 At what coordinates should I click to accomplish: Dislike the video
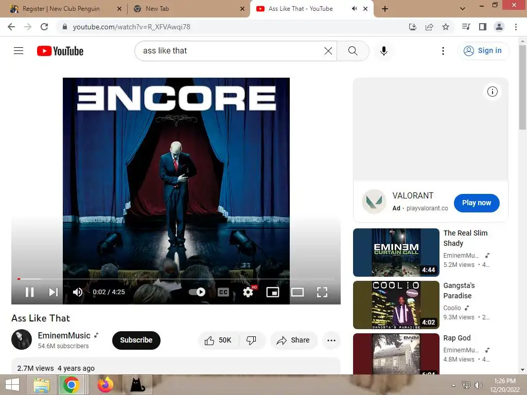tap(251, 340)
